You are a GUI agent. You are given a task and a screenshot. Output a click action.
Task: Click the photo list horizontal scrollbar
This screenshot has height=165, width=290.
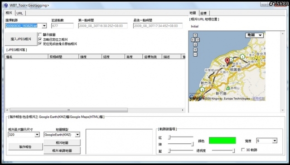coord(69,110)
